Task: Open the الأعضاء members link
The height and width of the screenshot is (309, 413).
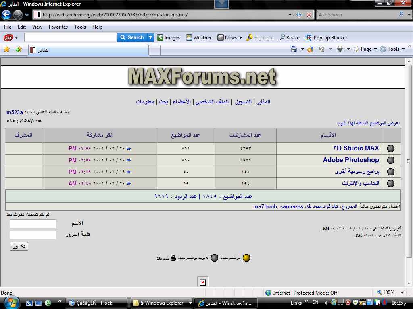Action: [181, 102]
